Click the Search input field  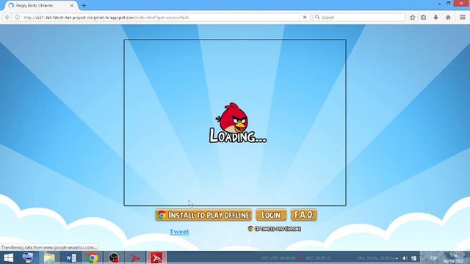359,18
